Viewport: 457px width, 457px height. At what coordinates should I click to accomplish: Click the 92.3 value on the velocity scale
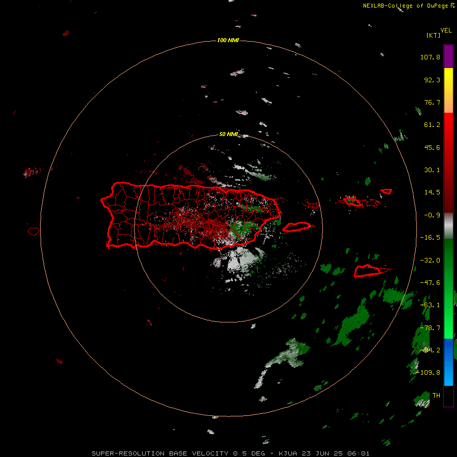tap(432, 80)
